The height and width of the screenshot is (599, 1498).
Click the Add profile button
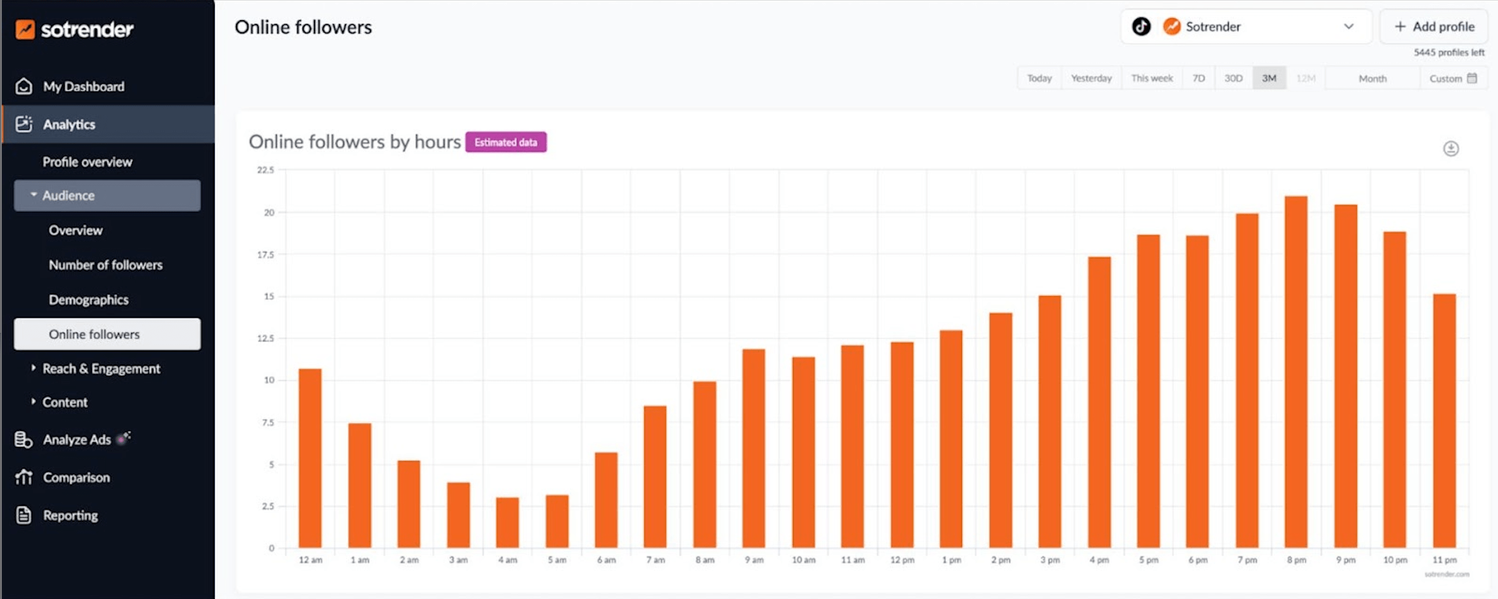[1433, 26]
